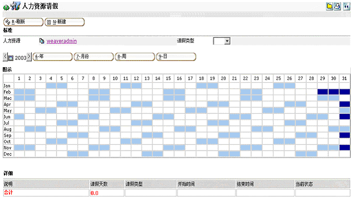This screenshot has width=351, height=213.
Task: Click the Aug row label
Action: tap(7, 129)
